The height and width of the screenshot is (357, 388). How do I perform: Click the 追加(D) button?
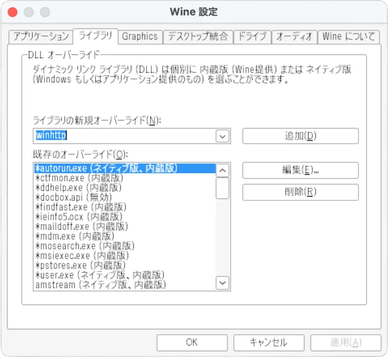click(300, 136)
